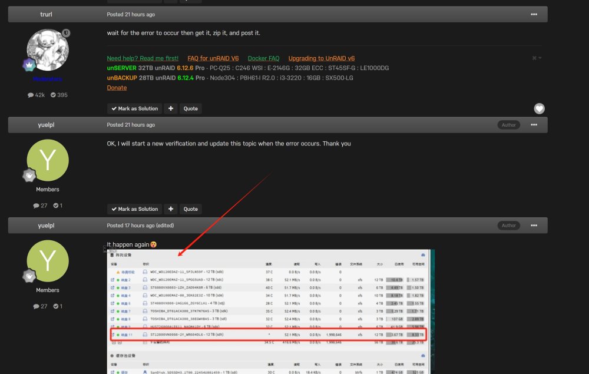Screen dimensions: 589x374
Task: Open yuelpl username in 17-hour post header
Action: click(46, 226)
